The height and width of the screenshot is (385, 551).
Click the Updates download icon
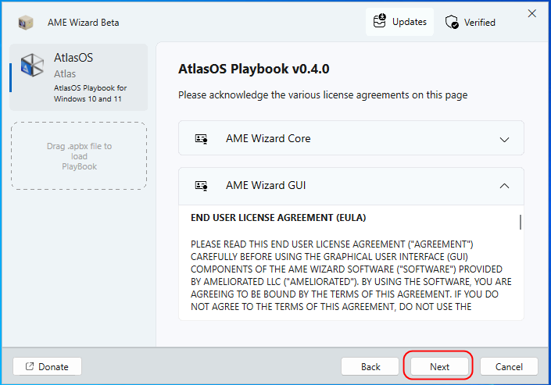380,21
